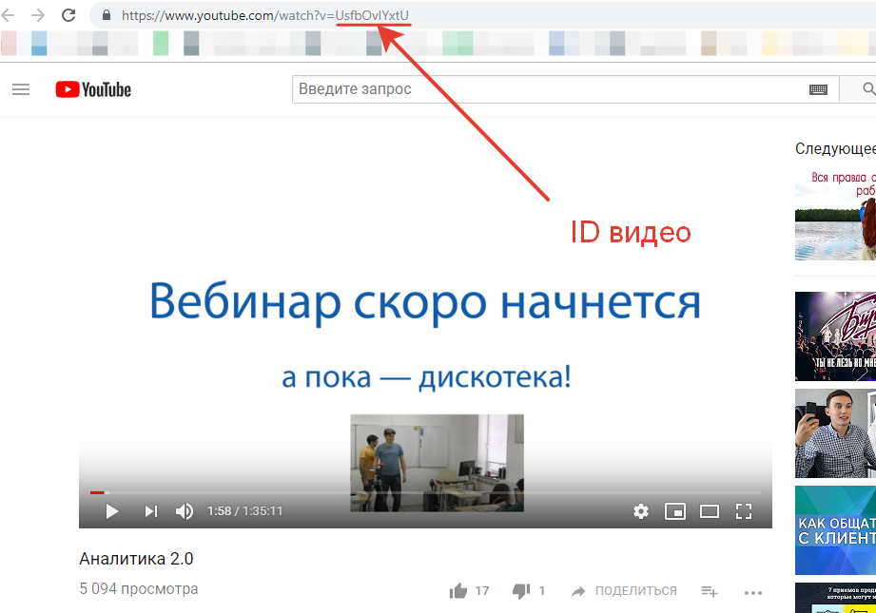Open the 'КАК ОБЩАТЬСЯ С КЛИЕНТ' video thumbnail
Image resolution: width=876 pixels, height=613 pixels.
(835, 529)
